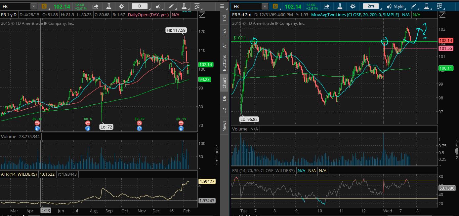Open Studies flask icon on left chart
The height and width of the screenshot is (216, 459).
(x=109, y=6)
